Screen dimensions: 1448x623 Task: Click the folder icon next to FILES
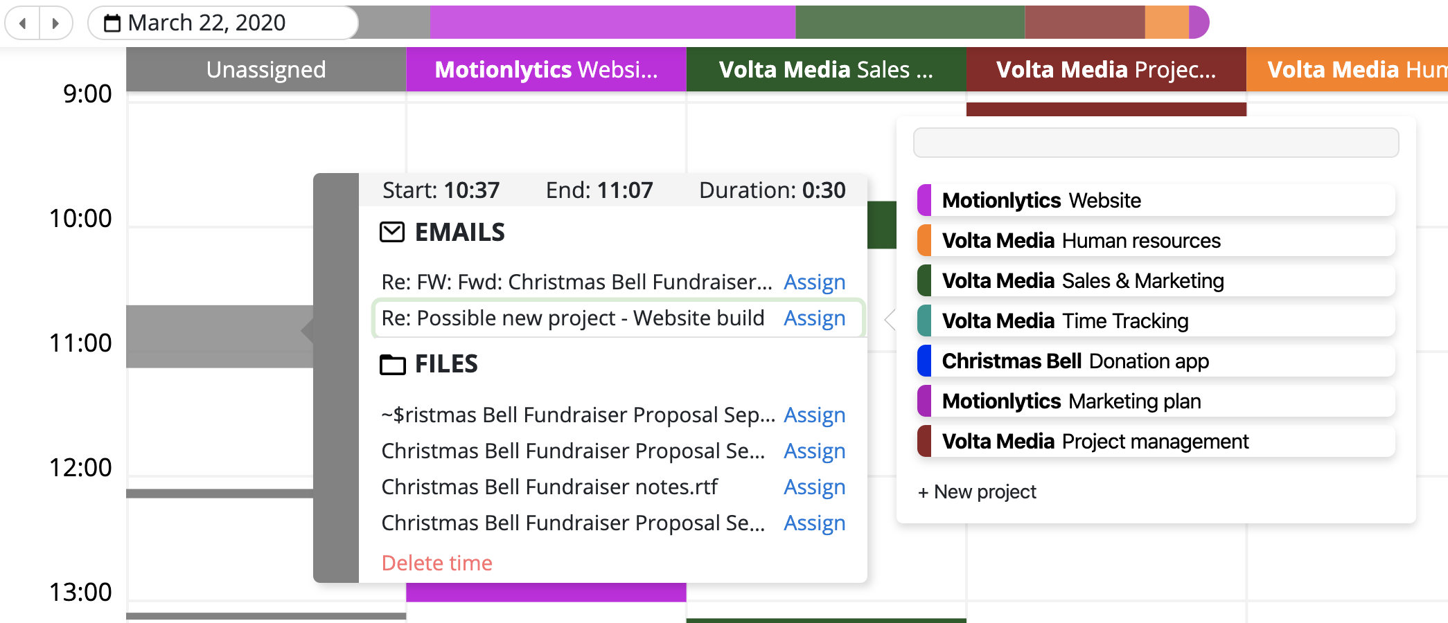[393, 364]
